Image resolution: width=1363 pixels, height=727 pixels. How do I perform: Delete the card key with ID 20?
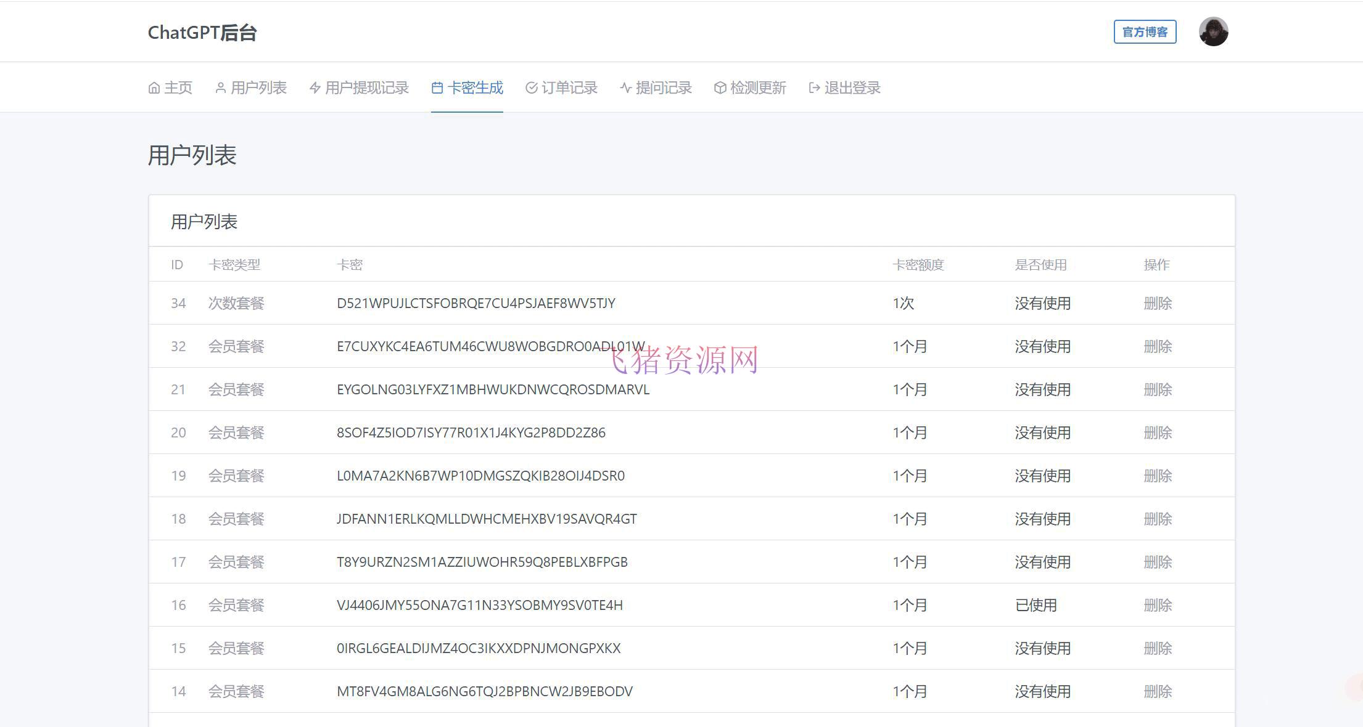(1158, 433)
